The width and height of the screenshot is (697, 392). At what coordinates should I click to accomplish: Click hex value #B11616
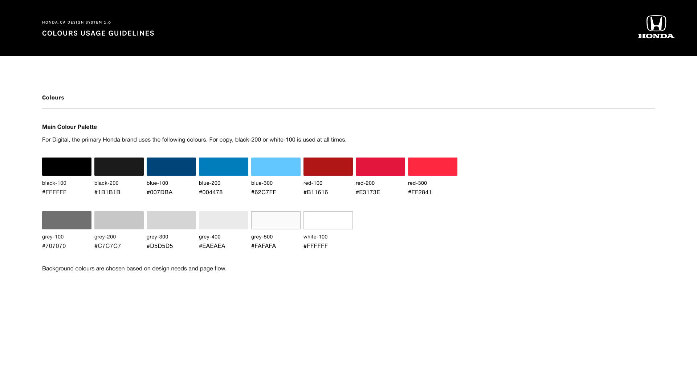[316, 192]
